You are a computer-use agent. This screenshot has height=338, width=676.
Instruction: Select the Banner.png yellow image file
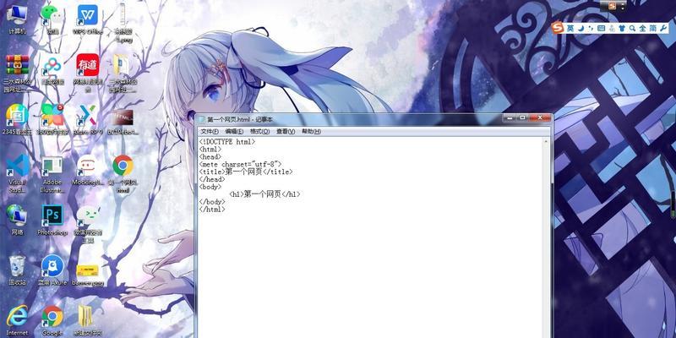pos(88,274)
